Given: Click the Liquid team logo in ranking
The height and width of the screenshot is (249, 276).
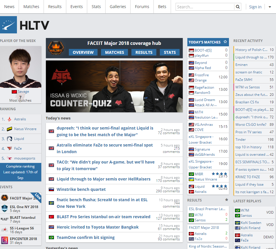Looking at the screenshot, I should pos(9,139).
